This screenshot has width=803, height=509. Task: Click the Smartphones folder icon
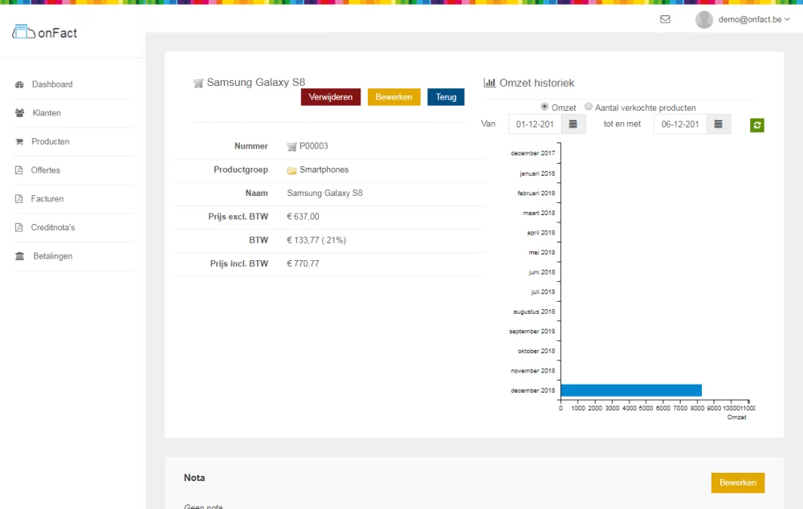292,170
